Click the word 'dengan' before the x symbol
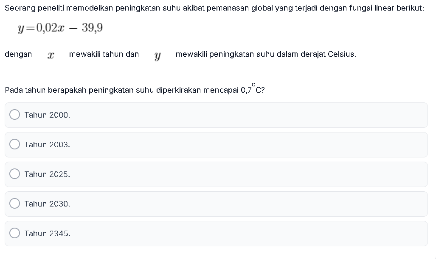436x259 pixels. (18, 54)
